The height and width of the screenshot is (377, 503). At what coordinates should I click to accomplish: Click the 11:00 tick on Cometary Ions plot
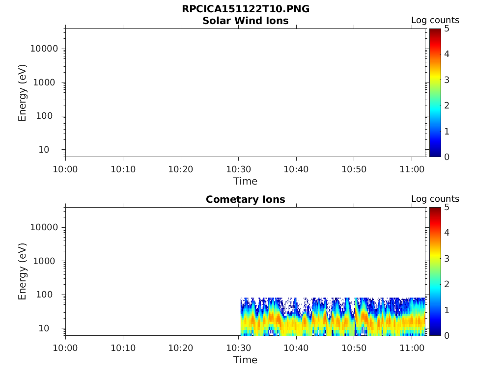click(x=412, y=348)
